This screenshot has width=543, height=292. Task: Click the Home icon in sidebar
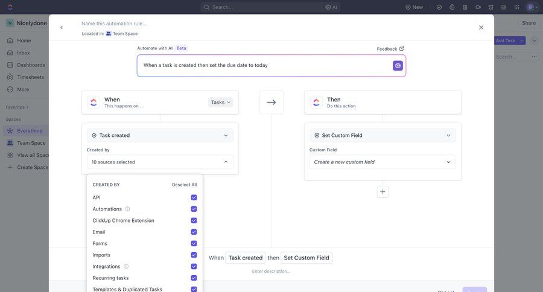pos(10,40)
